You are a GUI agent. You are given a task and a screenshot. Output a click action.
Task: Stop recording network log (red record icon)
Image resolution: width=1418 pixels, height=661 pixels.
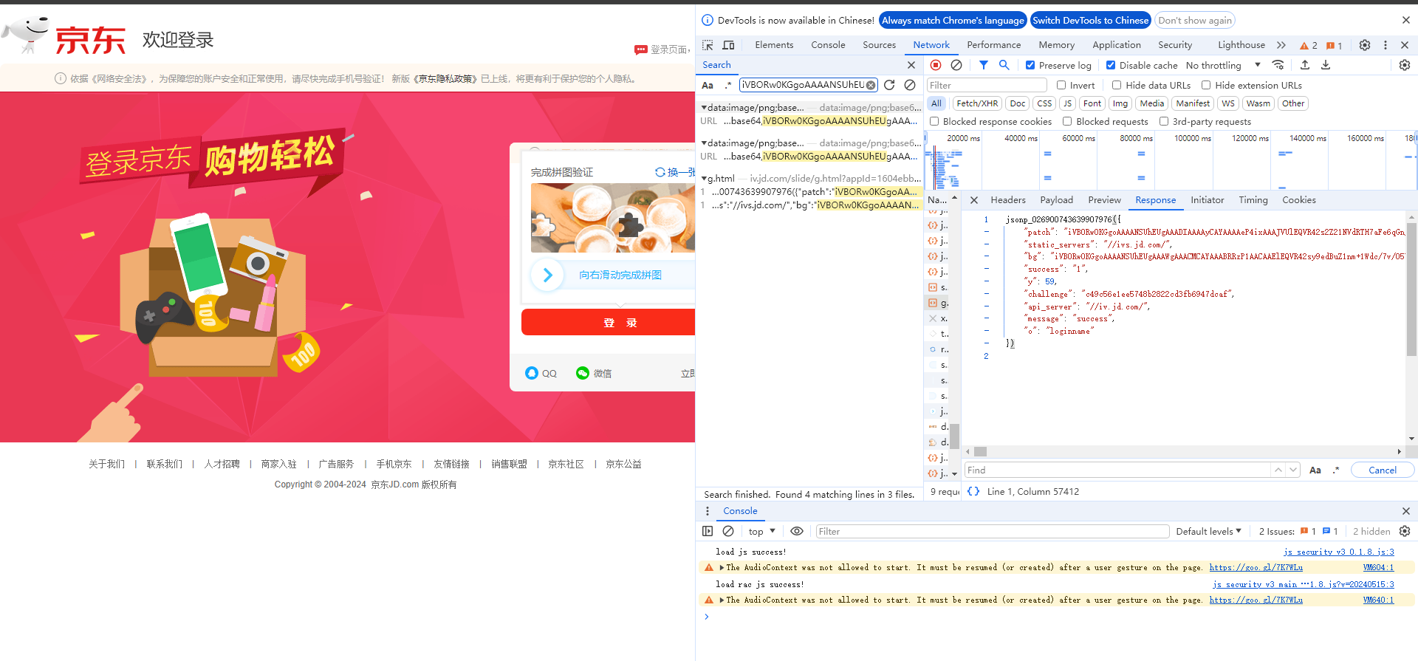936,65
